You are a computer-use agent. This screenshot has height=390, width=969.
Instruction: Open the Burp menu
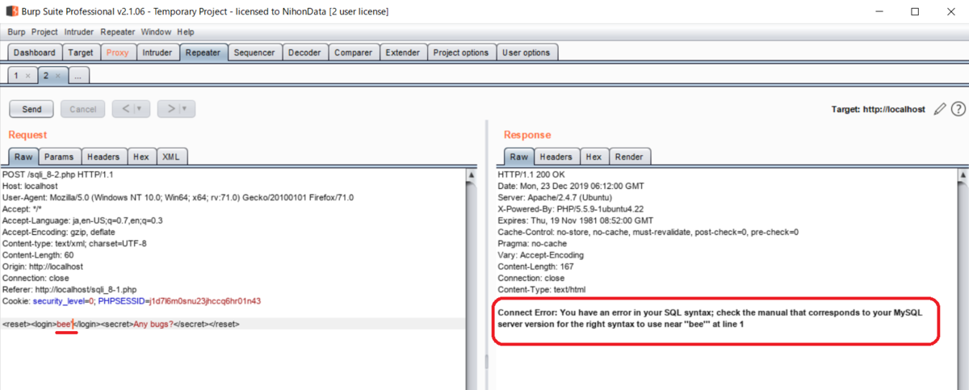pos(16,32)
